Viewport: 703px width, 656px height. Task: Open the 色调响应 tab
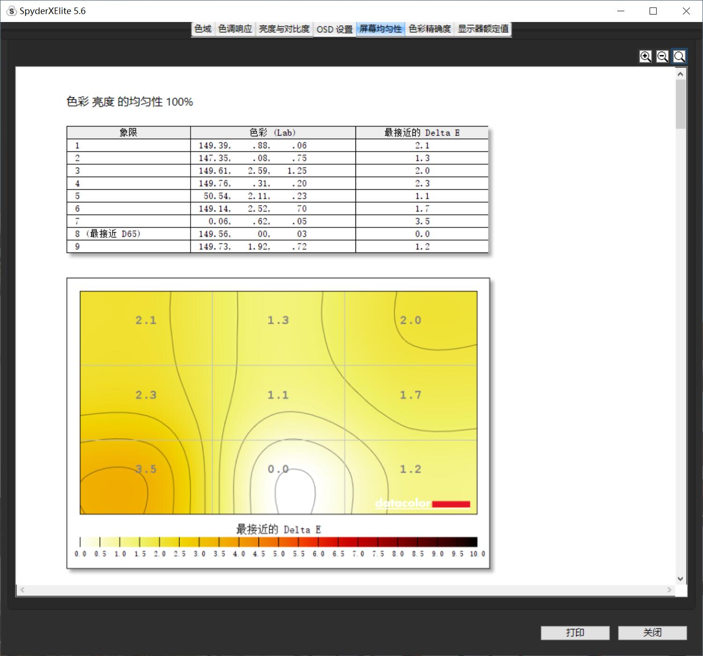[x=235, y=29]
